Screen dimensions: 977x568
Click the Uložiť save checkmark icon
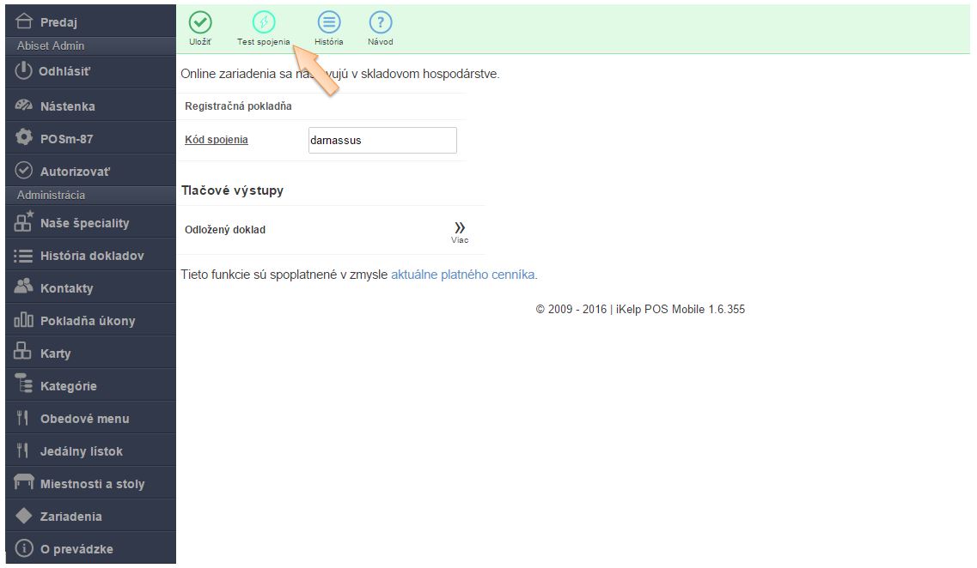tap(200, 23)
